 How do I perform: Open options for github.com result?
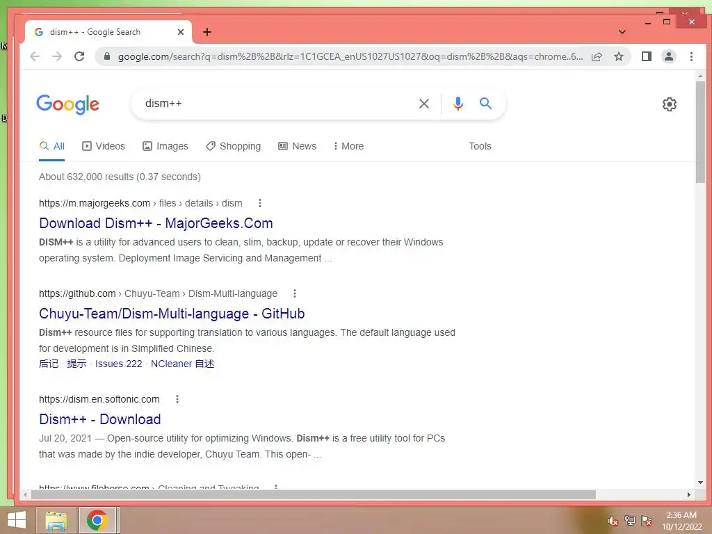pos(295,293)
